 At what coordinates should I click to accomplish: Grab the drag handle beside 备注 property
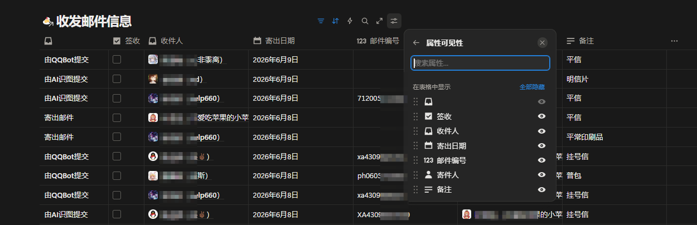(415, 189)
